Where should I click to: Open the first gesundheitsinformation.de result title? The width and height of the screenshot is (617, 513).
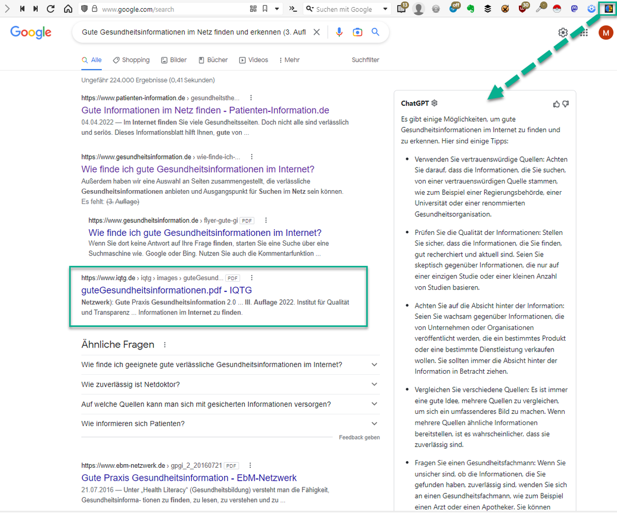(x=198, y=170)
